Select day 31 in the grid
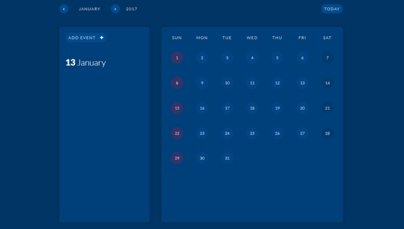The height and width of the screenshot is (229, 404). (227, 158)
